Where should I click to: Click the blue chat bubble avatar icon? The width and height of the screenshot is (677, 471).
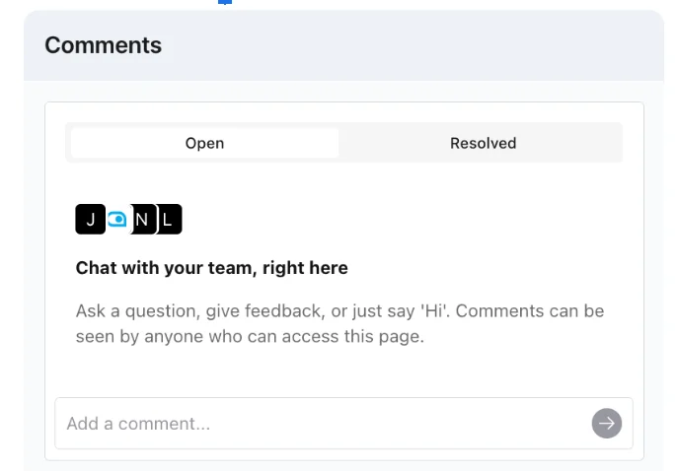117,220
